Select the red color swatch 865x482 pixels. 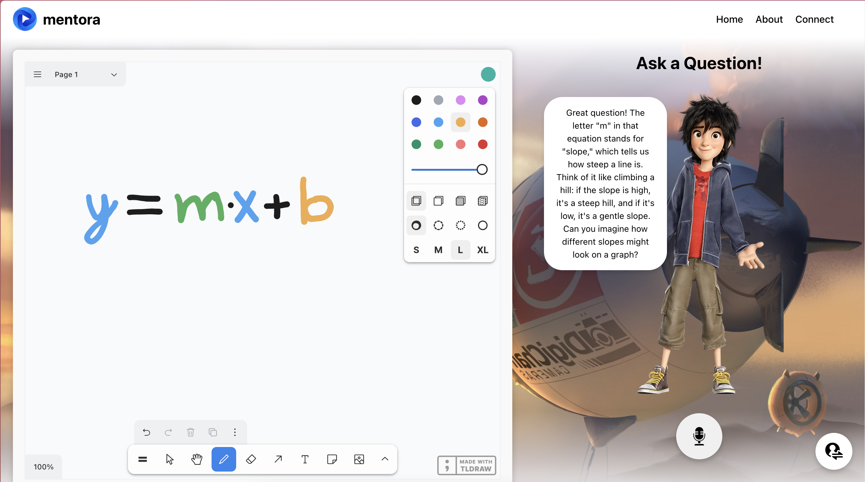click(482, 145)
